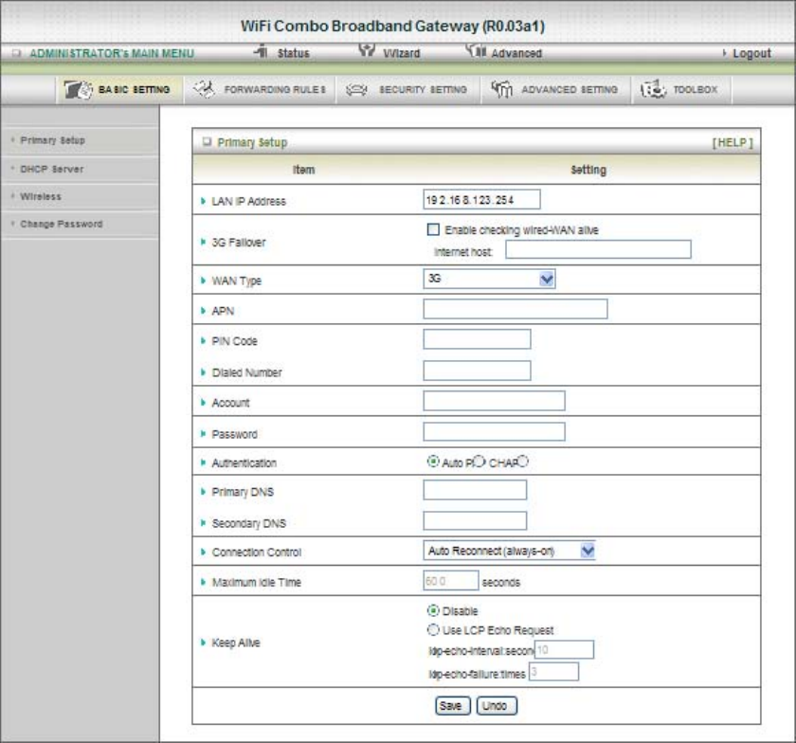This screenshot has width=796, height=743.
Task: Select Disable for Keep Alive
Action: tap(433, 610)
